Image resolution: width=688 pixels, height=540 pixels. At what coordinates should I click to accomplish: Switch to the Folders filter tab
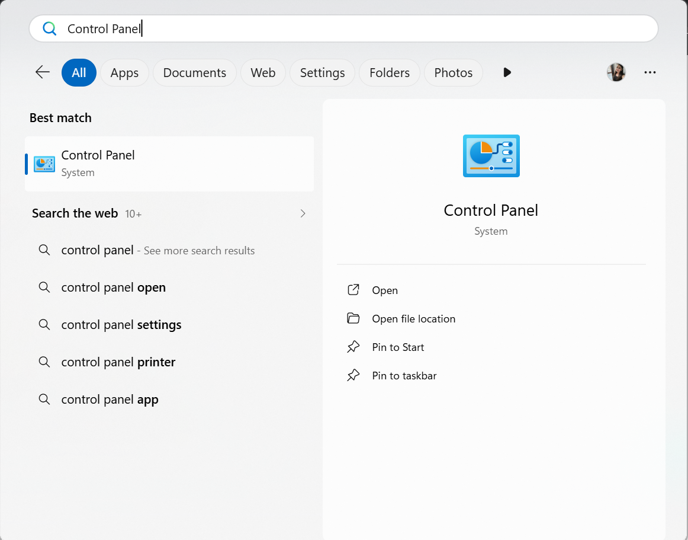(x=390, y=72)
